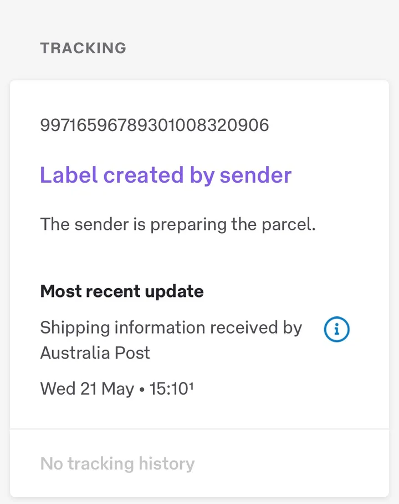399x504 pixels.
Task: Click the footnote superscript after 15:10
Action: point(191,385)
